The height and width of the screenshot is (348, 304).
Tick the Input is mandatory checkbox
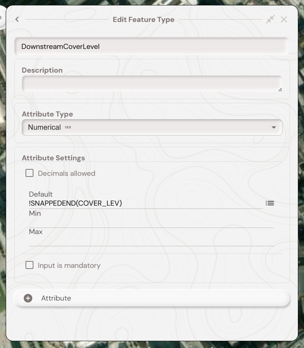click(x=29, y=265)
